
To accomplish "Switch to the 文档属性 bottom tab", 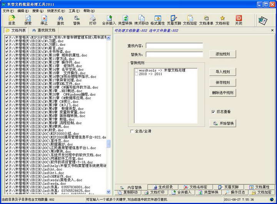I will click(x=259, y=187).
